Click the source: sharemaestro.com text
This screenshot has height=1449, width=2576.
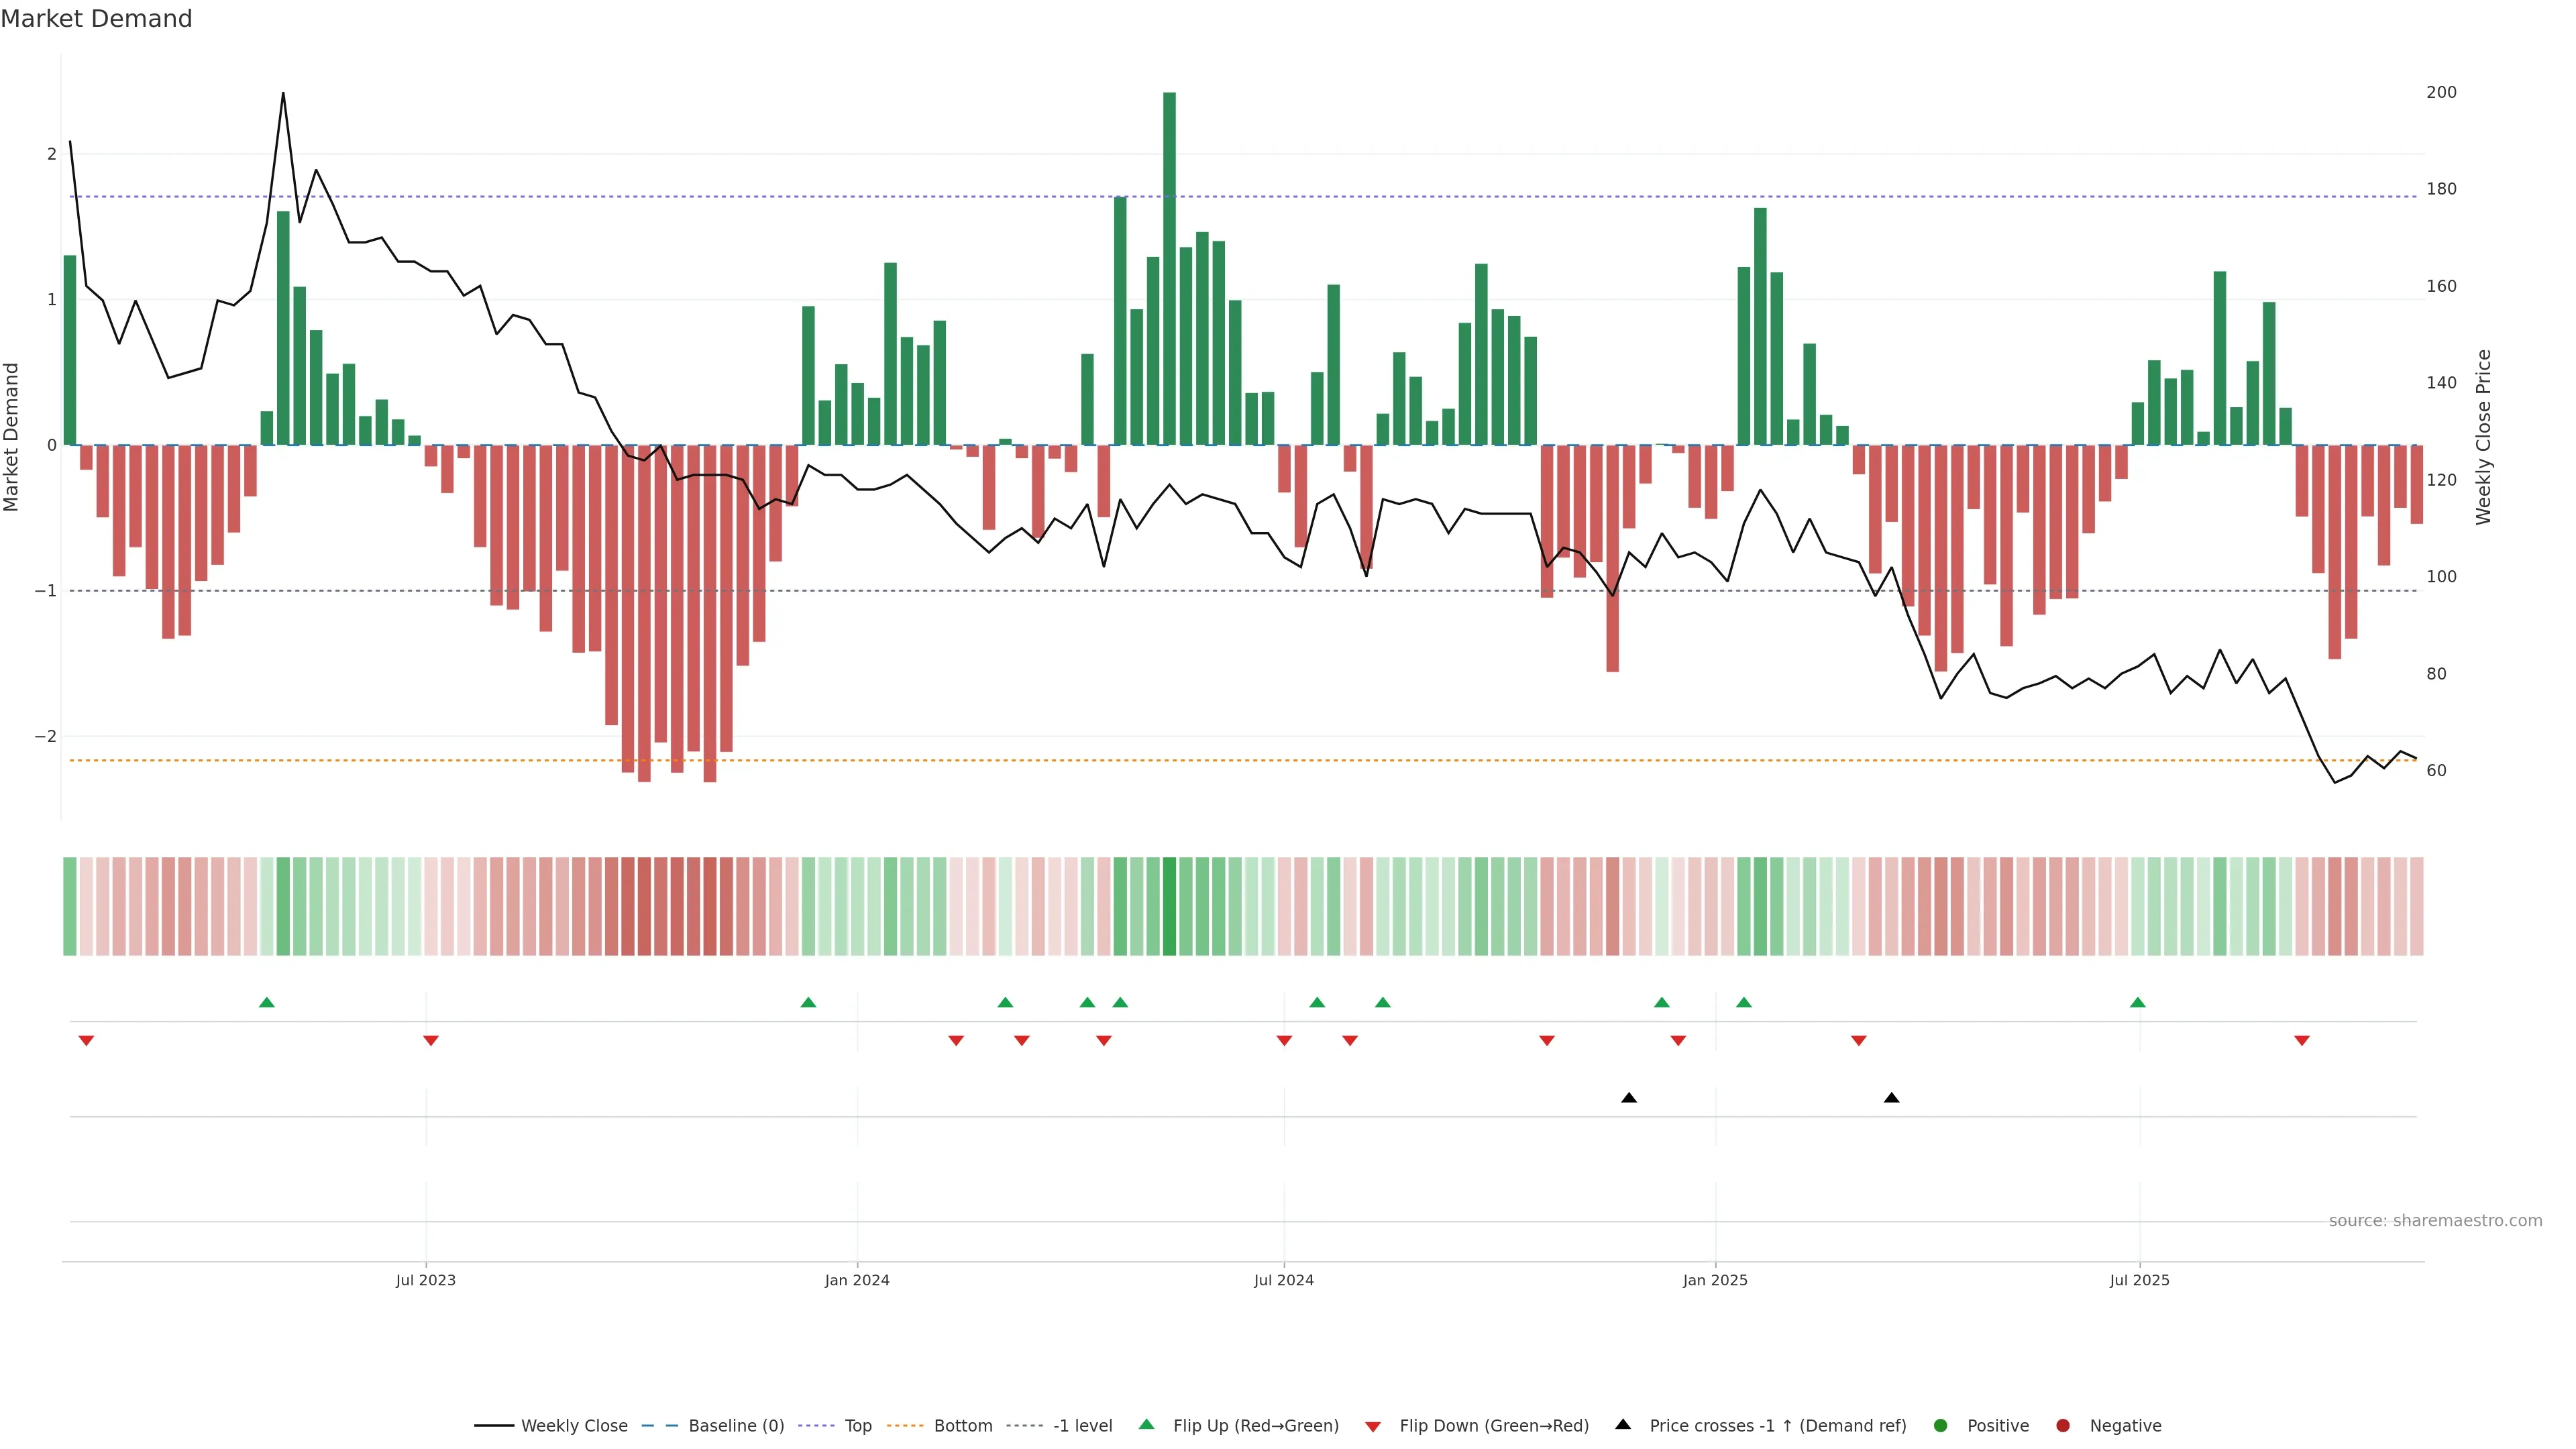point(2435,1221)
